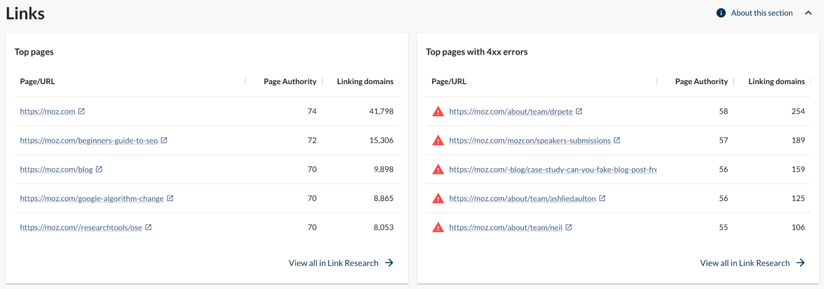Click external icon next to ashliedaulton URL

click(x=602, y=198)
